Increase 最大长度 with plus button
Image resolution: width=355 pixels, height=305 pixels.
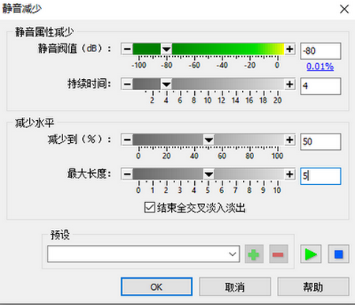point(290,174)
